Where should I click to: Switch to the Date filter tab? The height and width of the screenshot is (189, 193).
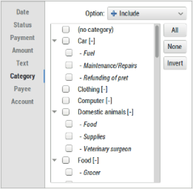click(x=23, y=12)
